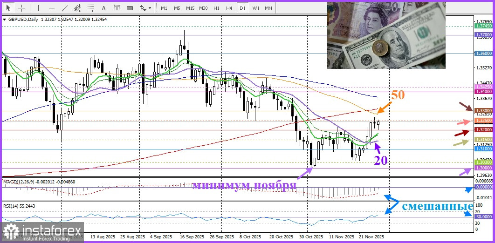Switch chart to MN monthly timeframe
Image resolution: width=495 pixels, height=243 pixels.
pos(268,8)
